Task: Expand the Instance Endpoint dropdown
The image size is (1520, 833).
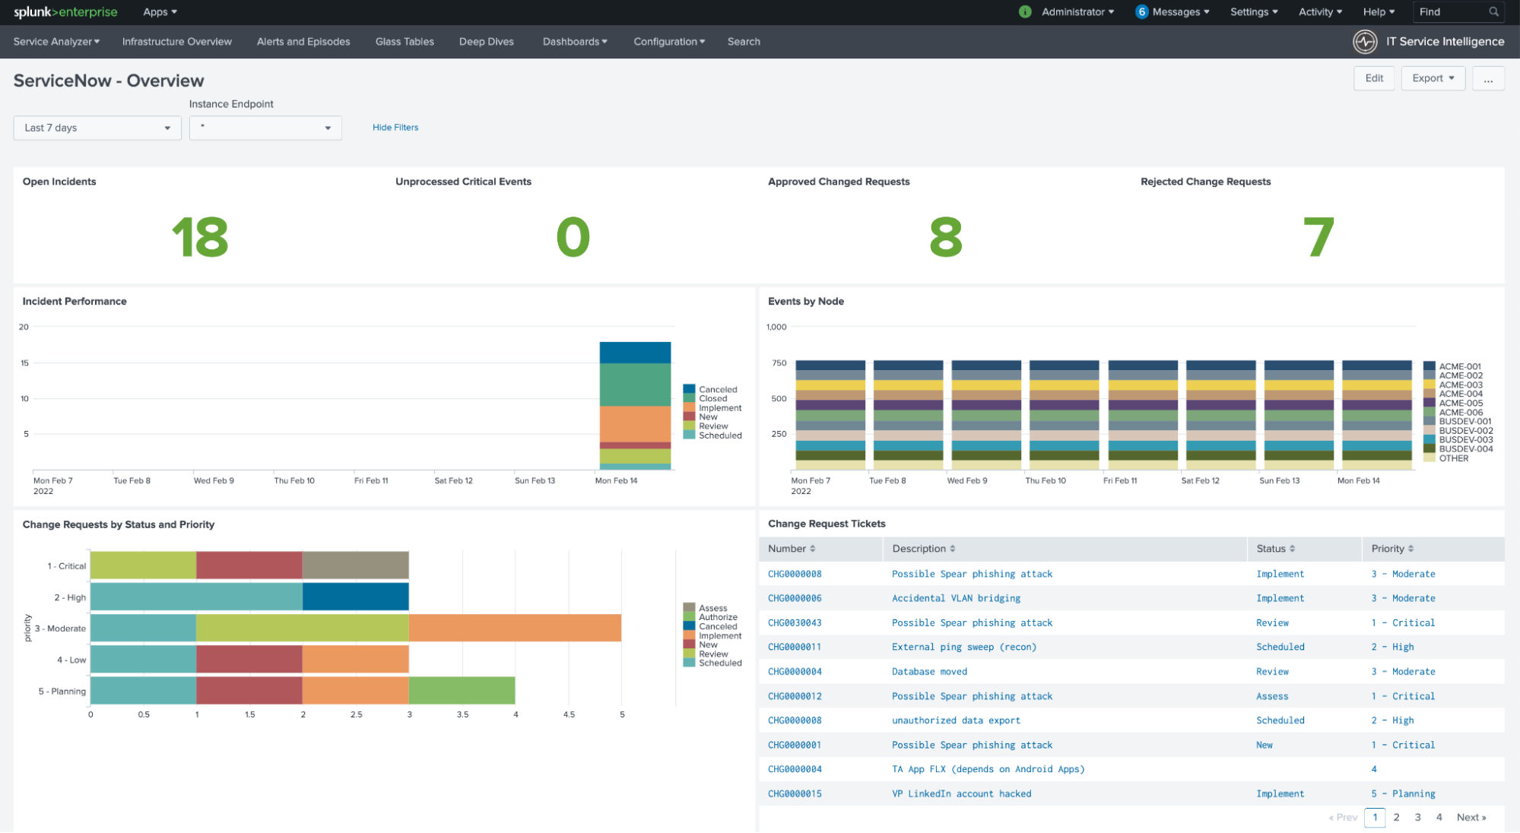Action: point(265,128)
